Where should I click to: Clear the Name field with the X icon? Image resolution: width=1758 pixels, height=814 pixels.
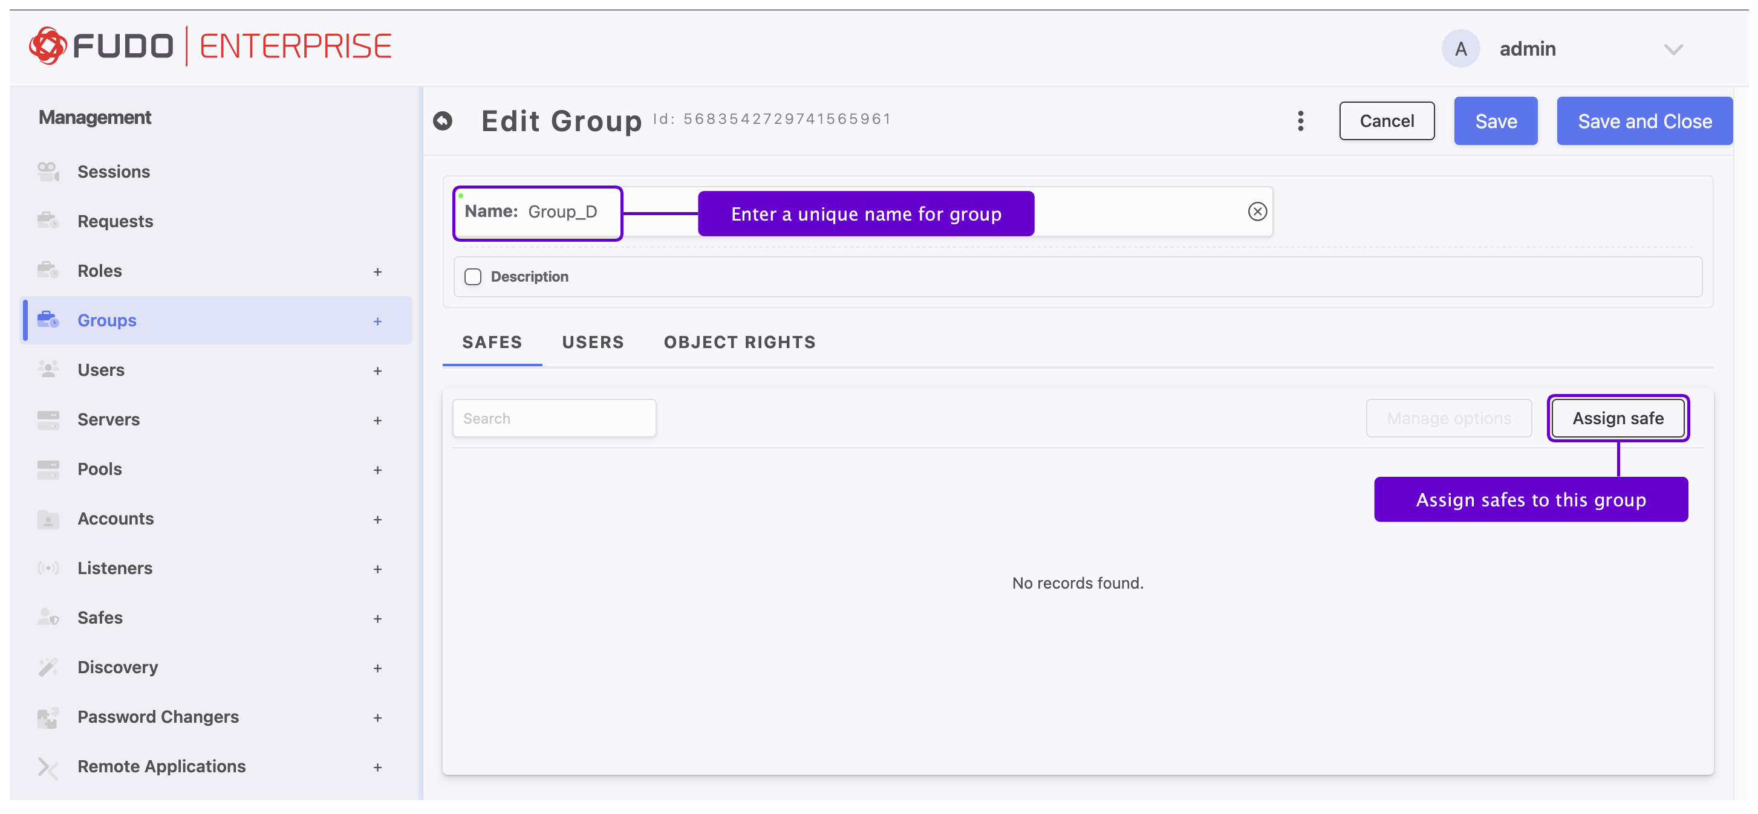(1257, 212)
